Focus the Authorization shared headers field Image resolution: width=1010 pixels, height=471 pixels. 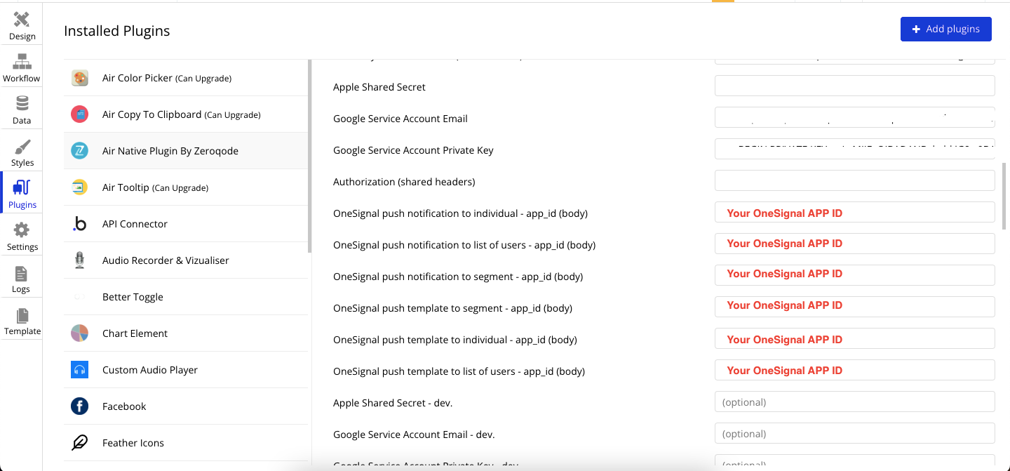point(854,180)
